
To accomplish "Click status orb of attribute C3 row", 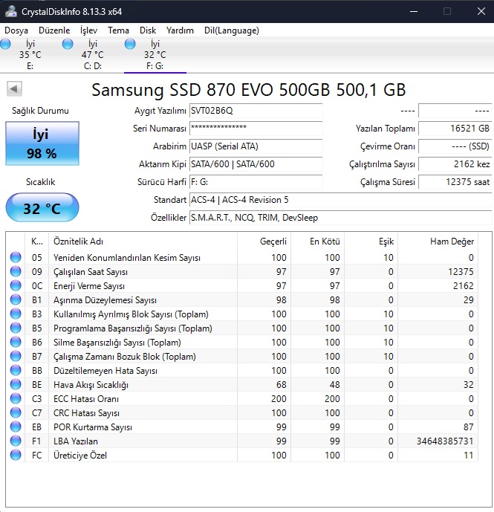I will [x=16, y=399].
